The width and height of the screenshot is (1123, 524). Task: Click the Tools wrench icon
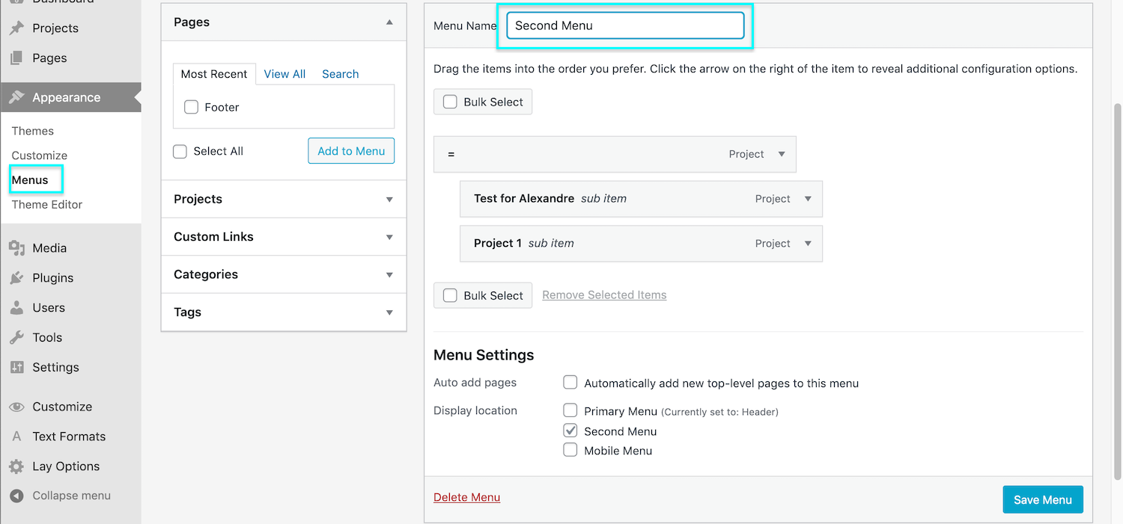[x=16, y=338]
